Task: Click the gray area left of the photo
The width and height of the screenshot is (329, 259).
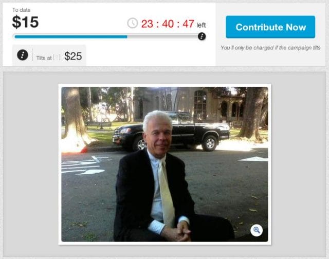Action: tap(31, 164)
